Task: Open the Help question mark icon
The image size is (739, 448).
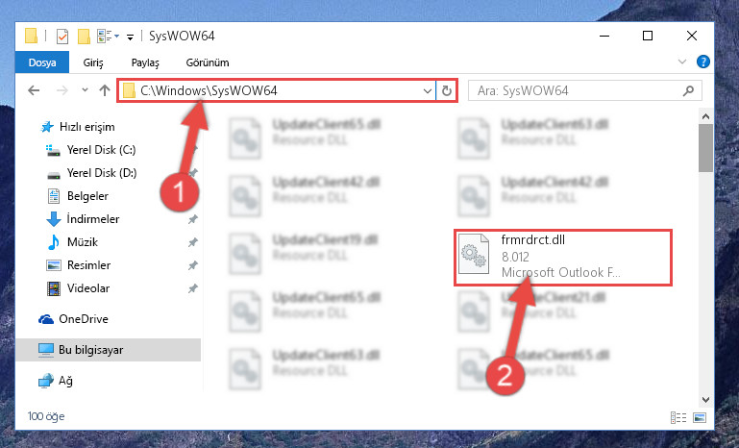Action: pyautogui.click(x=702, y=62)
